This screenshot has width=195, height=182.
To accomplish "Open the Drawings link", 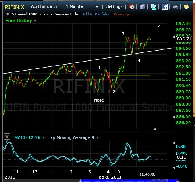I will click(x=122, y=14).
